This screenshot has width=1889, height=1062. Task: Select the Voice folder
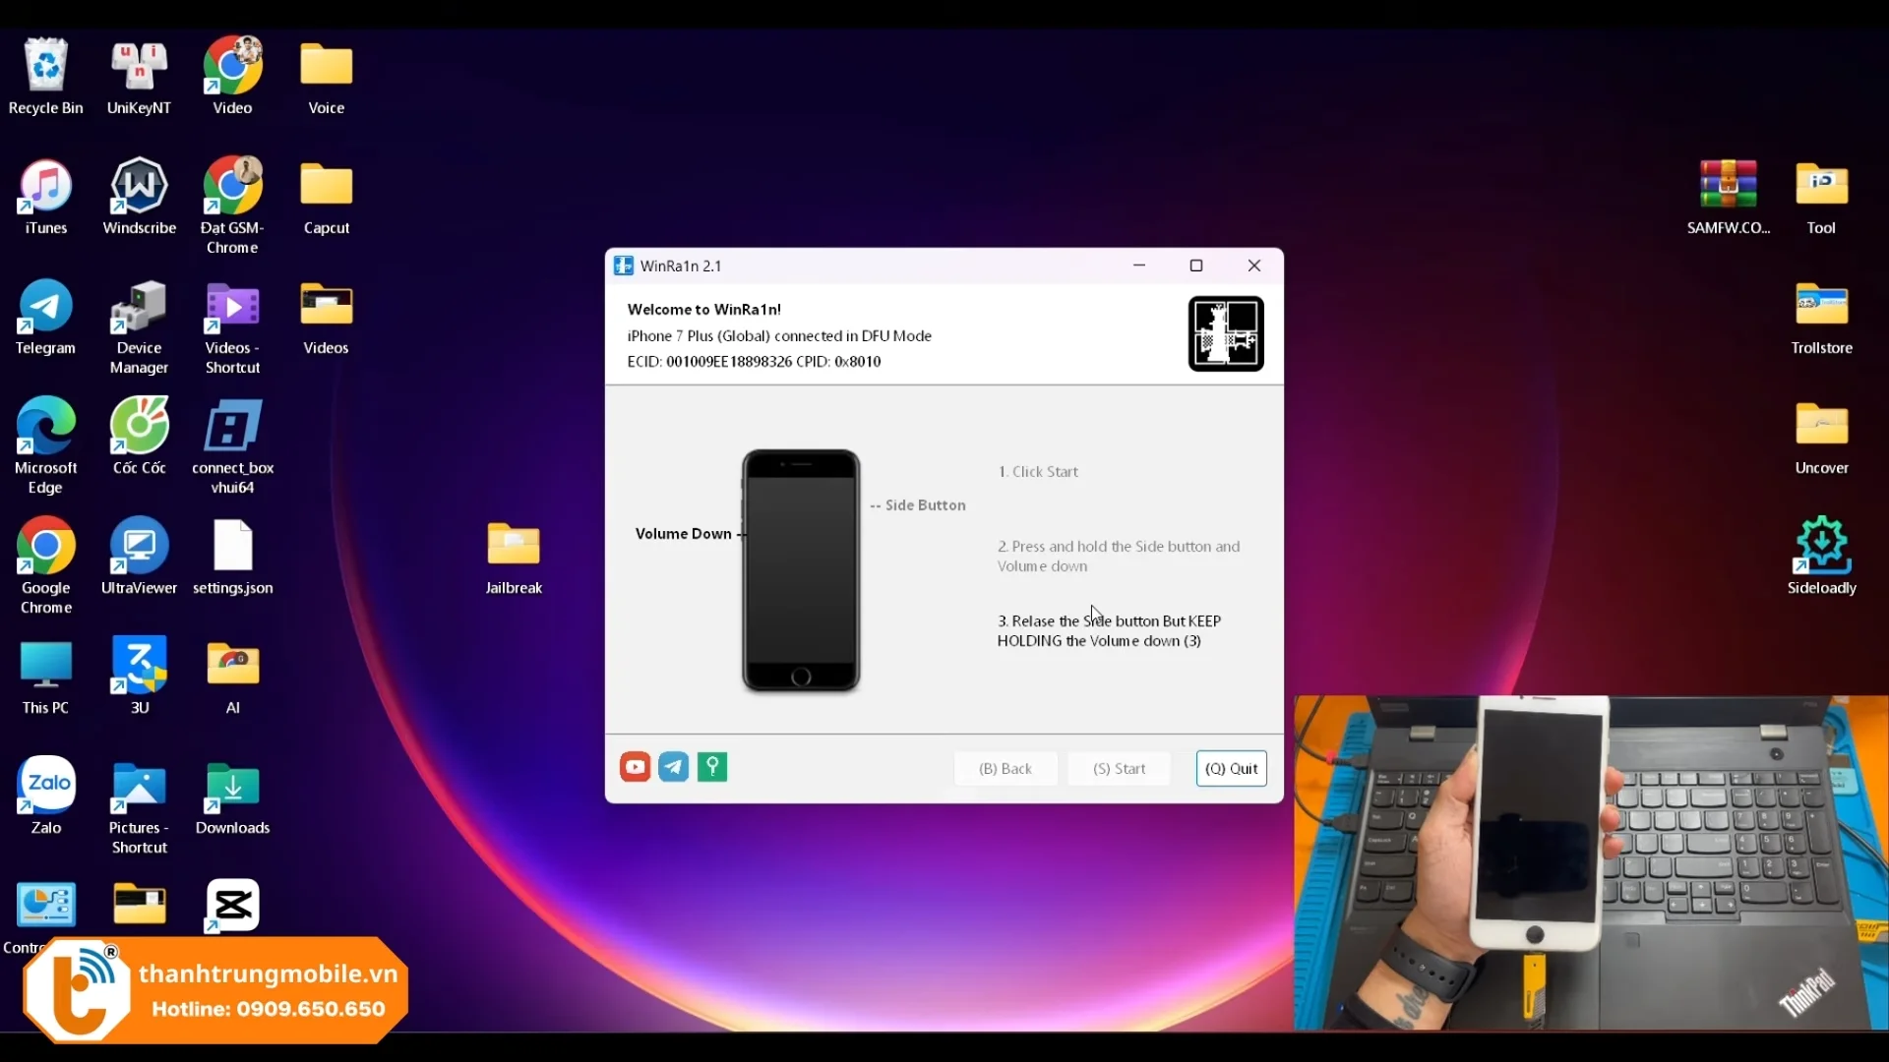327,77
